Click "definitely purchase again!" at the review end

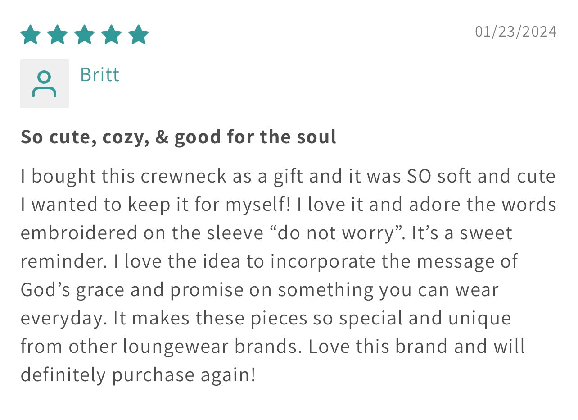(138, 375)
